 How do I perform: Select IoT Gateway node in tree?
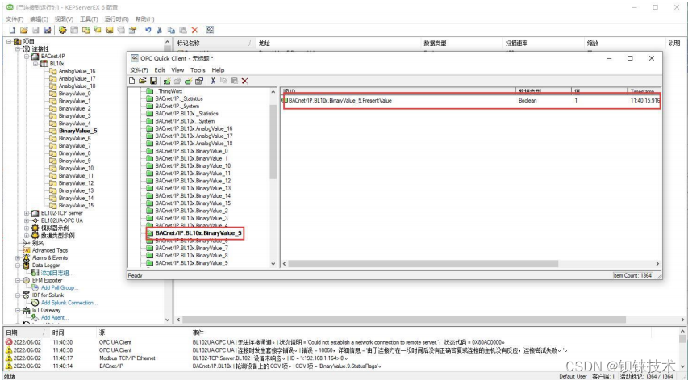point(46,310)
